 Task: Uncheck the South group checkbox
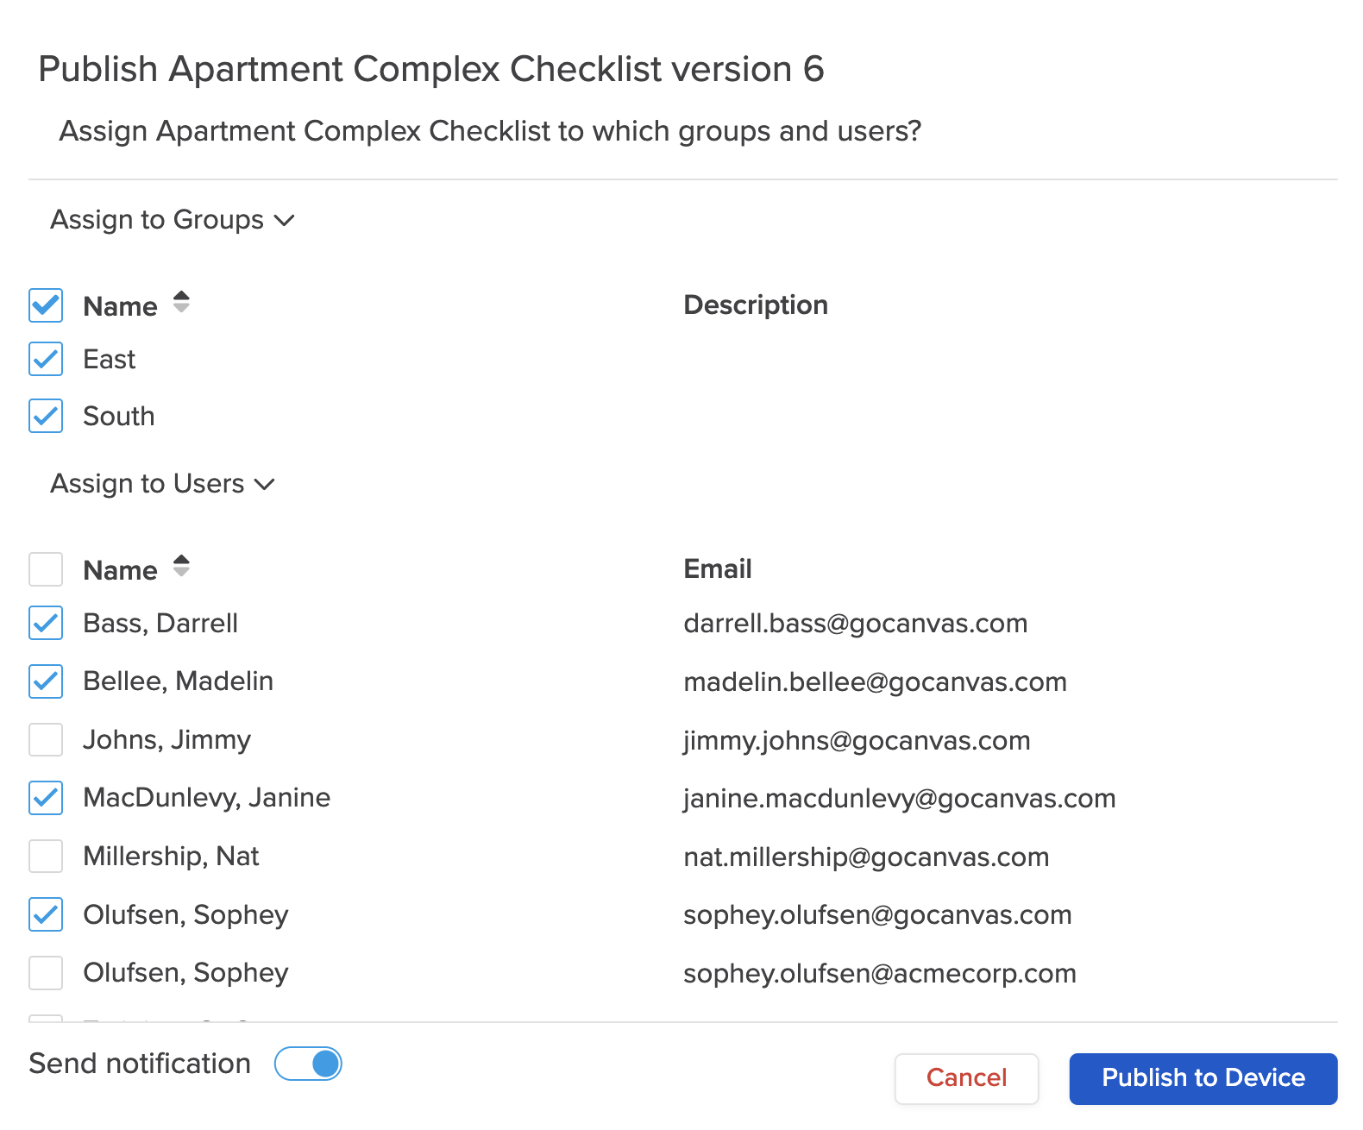tap(46, 416)
